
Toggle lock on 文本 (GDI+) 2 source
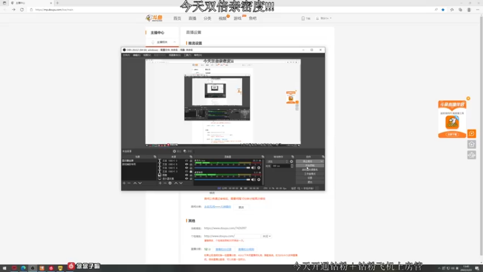tap(191, 161)
